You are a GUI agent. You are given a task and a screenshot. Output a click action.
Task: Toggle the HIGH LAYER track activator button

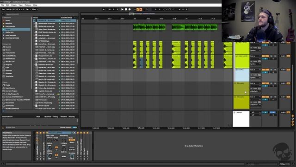[x=265, y=56]
